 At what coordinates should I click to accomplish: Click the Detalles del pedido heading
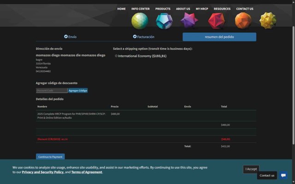click(x=50, y=99)
